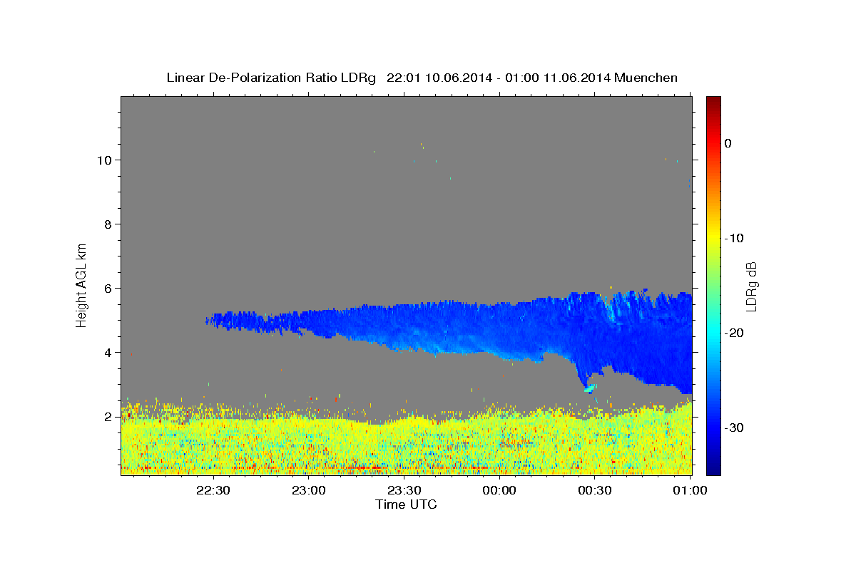This screenshot has width=856, height=570.
Task: Click the height tick label 8
Action: [x=108, y=224]
